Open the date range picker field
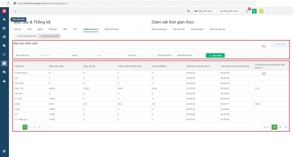The height and width of the screenshot is (157, 293). (175, 55)
